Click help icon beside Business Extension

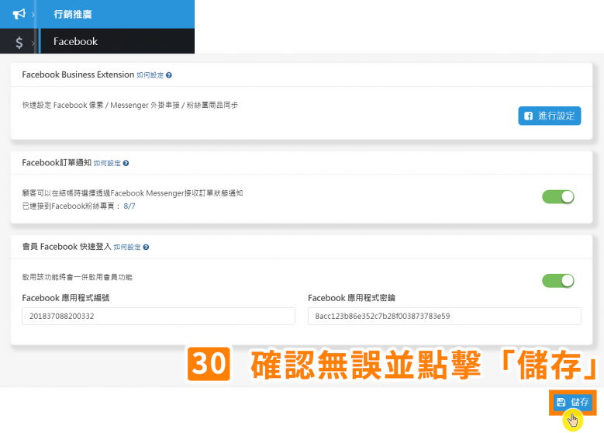click(169, 75)
